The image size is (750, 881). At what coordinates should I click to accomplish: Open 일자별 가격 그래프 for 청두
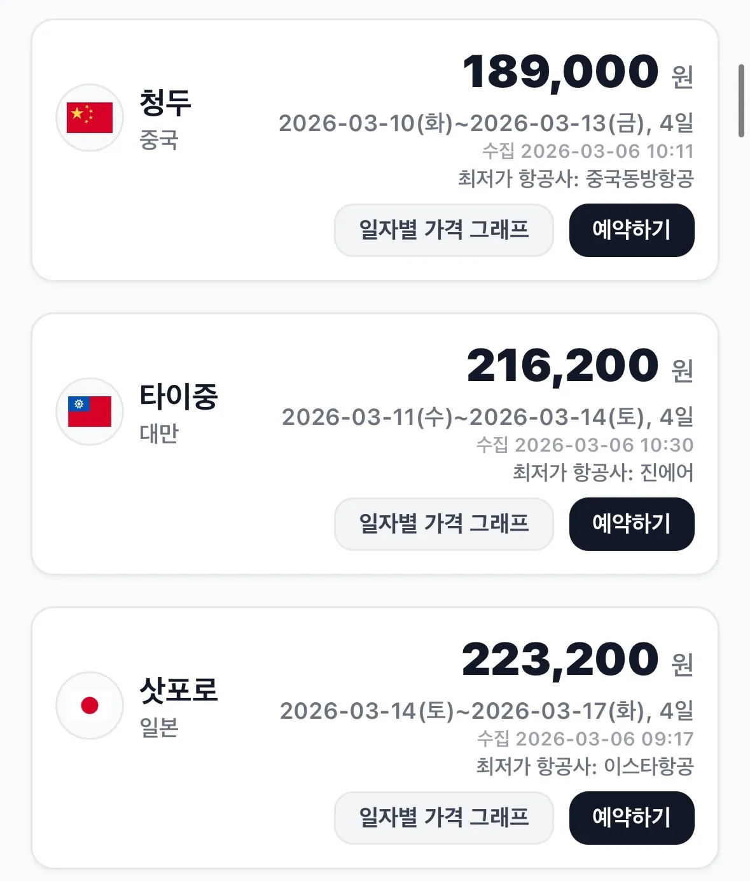(x=443, y=230)
